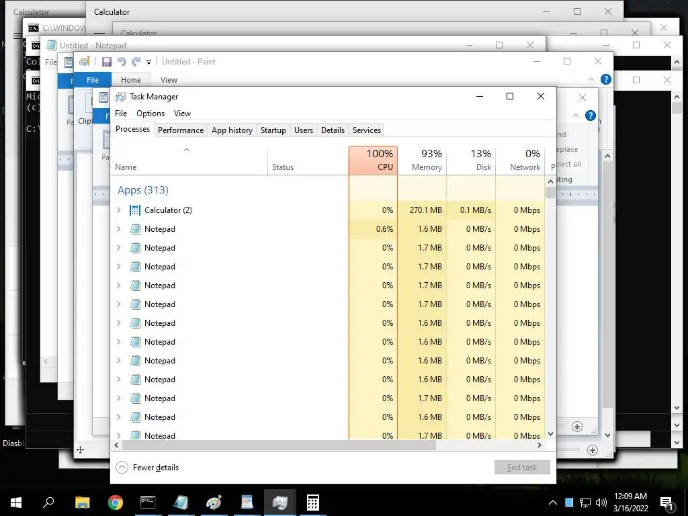Open the Details tab
This screenshot has height=516, width=688.
coord(333,130)
